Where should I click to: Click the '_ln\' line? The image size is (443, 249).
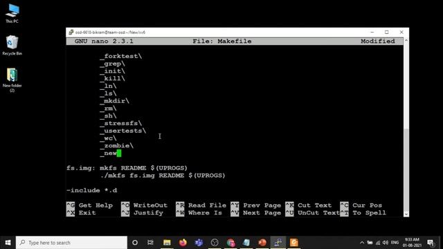108,86
